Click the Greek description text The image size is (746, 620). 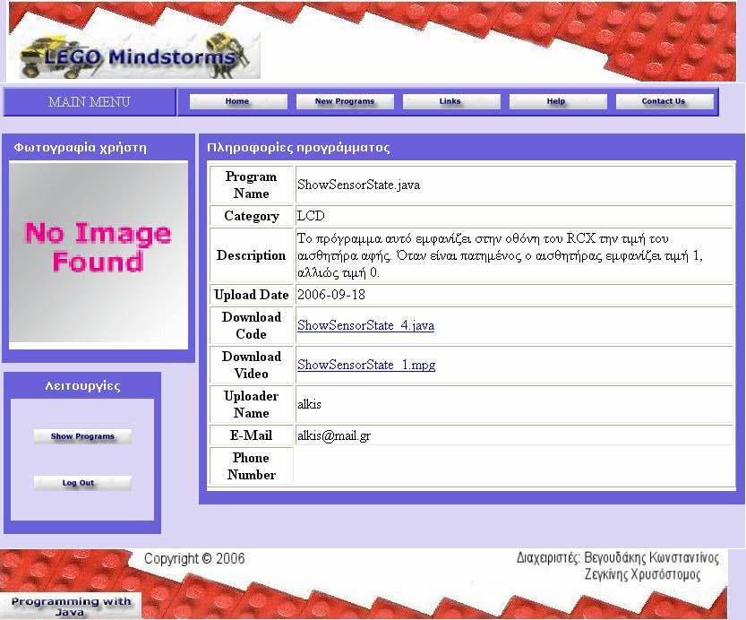click(500, 255)
